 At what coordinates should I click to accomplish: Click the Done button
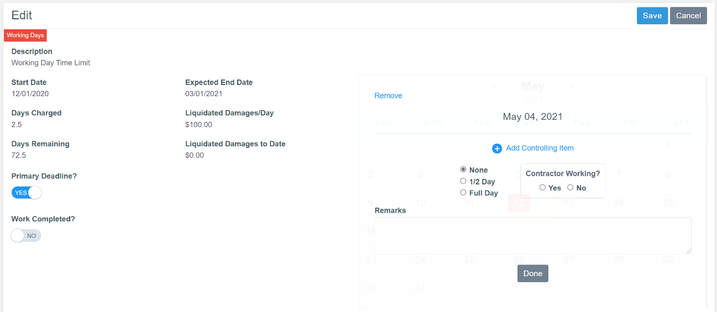coord(532,273)
